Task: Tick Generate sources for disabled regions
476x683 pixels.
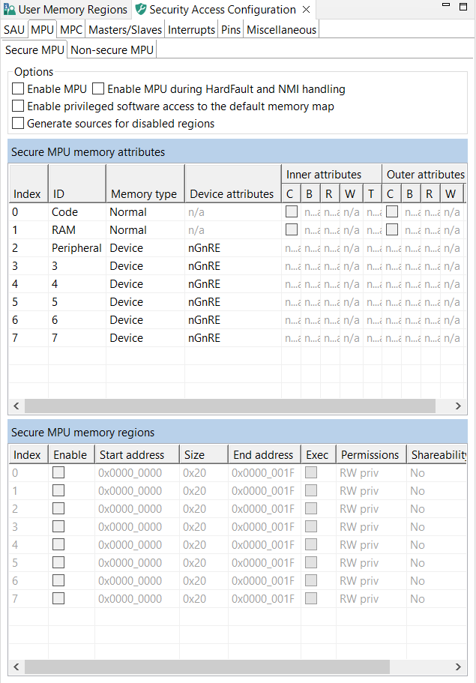Action: point(18,123)
